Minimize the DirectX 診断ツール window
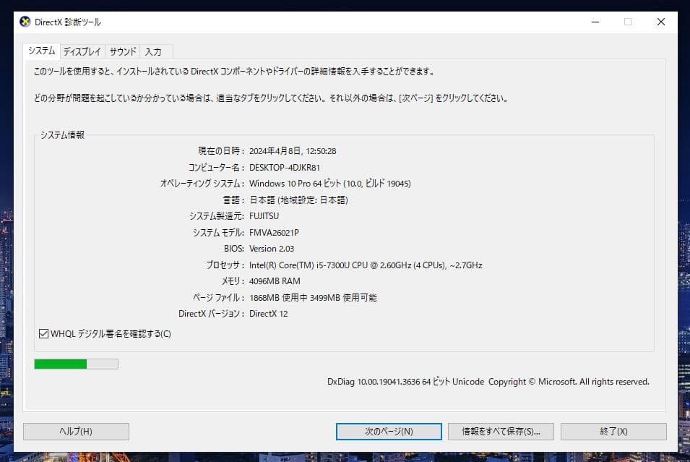Screen dimensions: 690x462 pyautogui.click(x=595, y=22)
